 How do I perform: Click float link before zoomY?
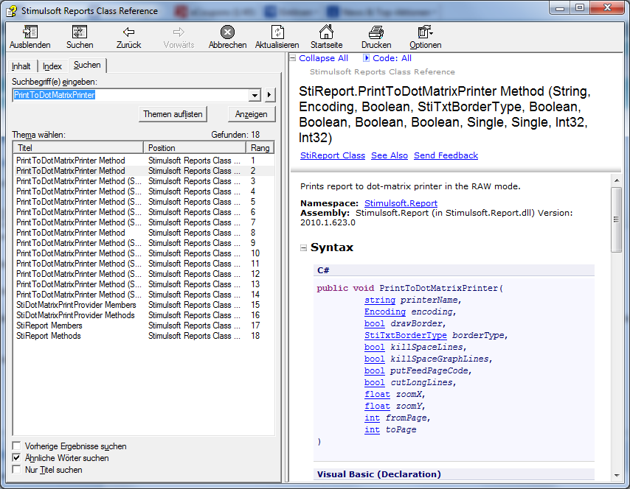click(377, 406)
